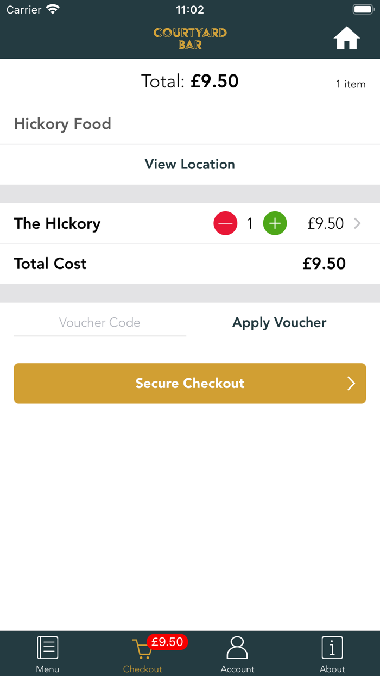Image resolution: width=380 pixels, height=676 pixels.
Task: Tap the battery indicator in status bar
Action: tap(363, 9)
